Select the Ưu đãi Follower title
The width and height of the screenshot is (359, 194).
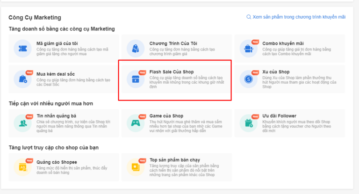pyautogui.click(x=280, y=116)
